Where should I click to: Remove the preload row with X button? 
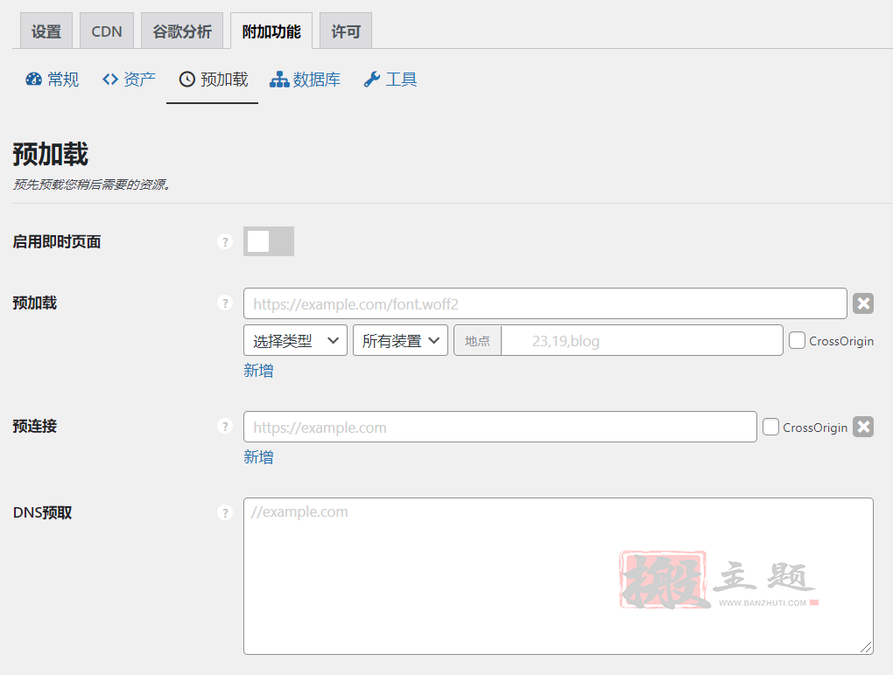863,303
